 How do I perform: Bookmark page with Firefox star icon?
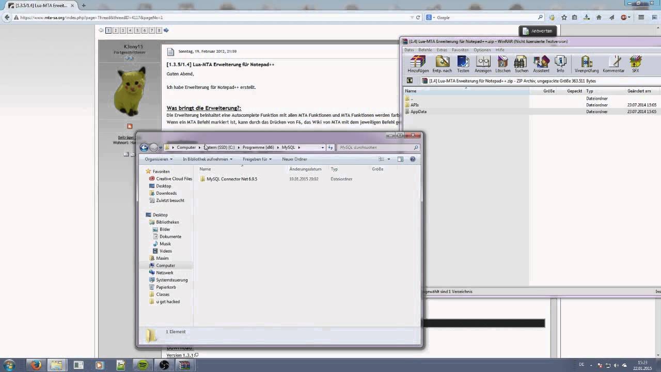pyautogui.click(x=564, y=17)
